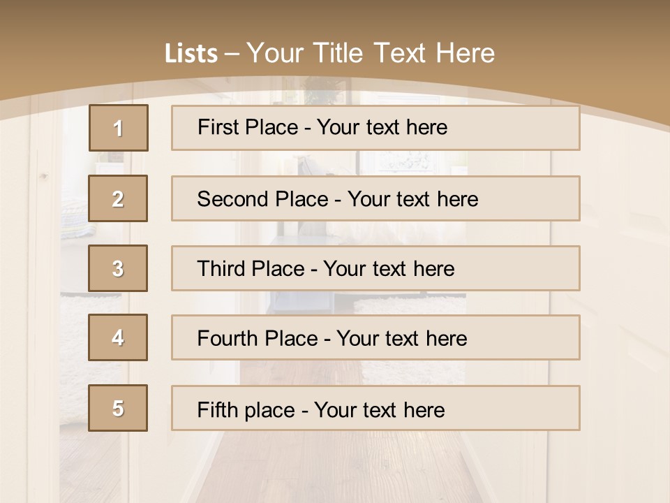Click the First Place text bar
This screenshot has height=503, width=670.
click(375, 128)
